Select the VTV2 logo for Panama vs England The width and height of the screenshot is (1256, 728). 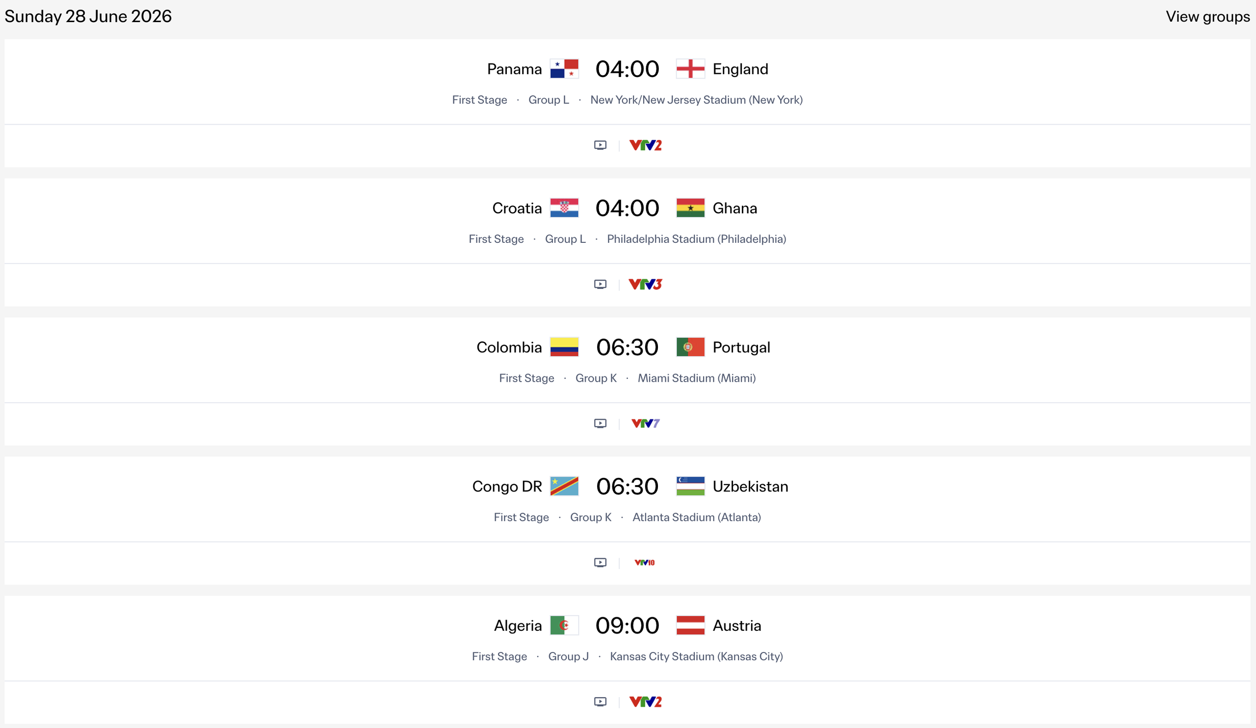pyautogui.click(x=646, y=145)
